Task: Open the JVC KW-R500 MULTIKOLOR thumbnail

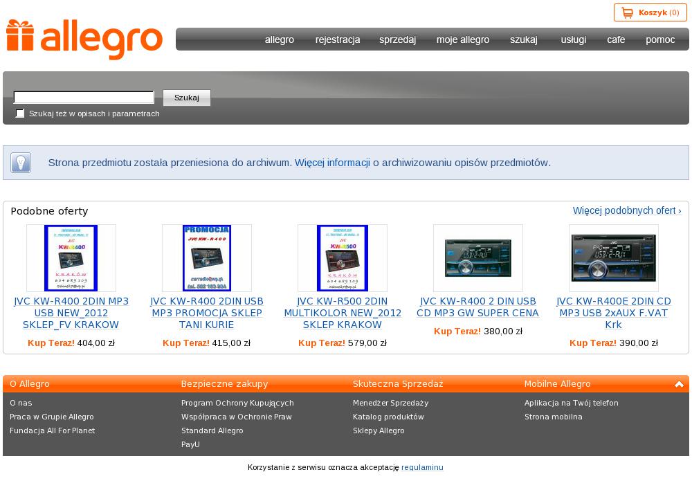Action: pyautogui.click(x=343, y=257)
